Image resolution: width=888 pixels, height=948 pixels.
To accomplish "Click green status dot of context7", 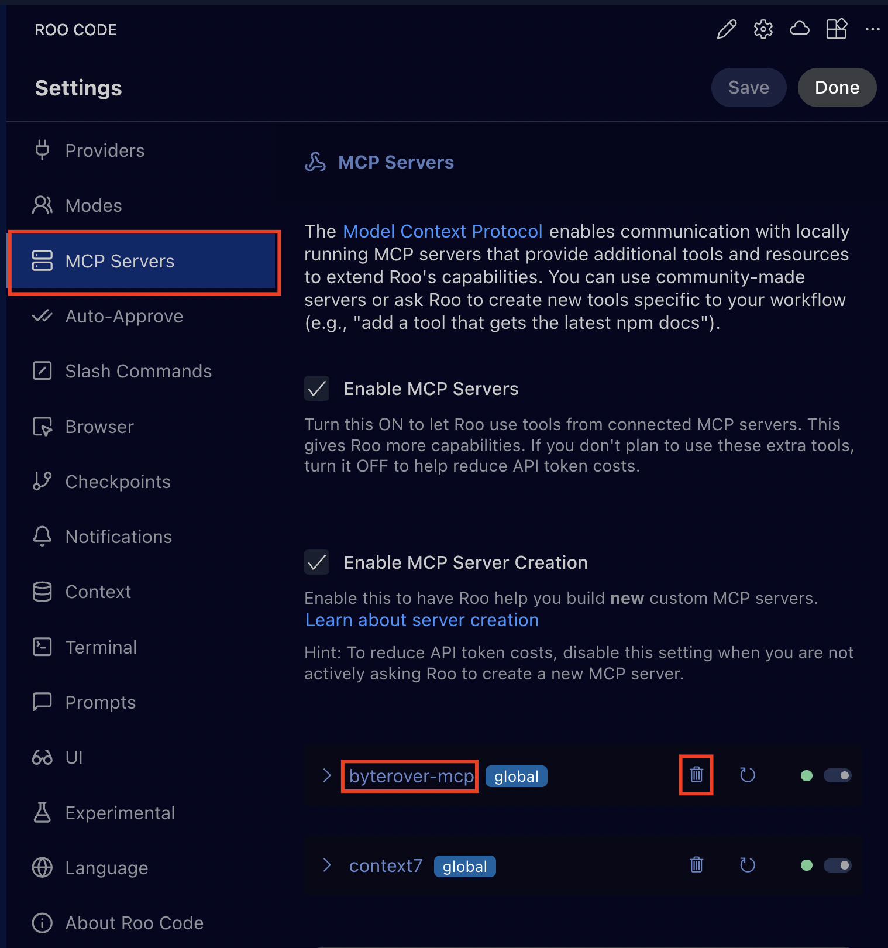I will [807, 865].
